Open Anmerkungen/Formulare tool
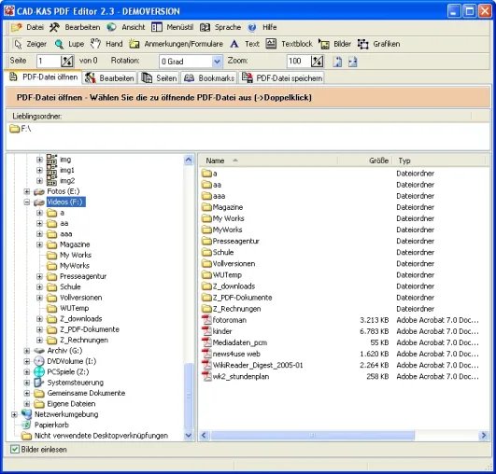The width and height of the screenshot is (496, 474). tap(177, 44)
